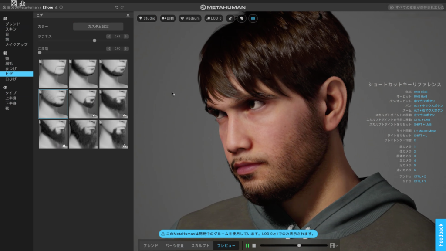This screenshot has width=446, height=251.
Task: Toggle the bone skeleton view icon
Action: tap(230, 18)
